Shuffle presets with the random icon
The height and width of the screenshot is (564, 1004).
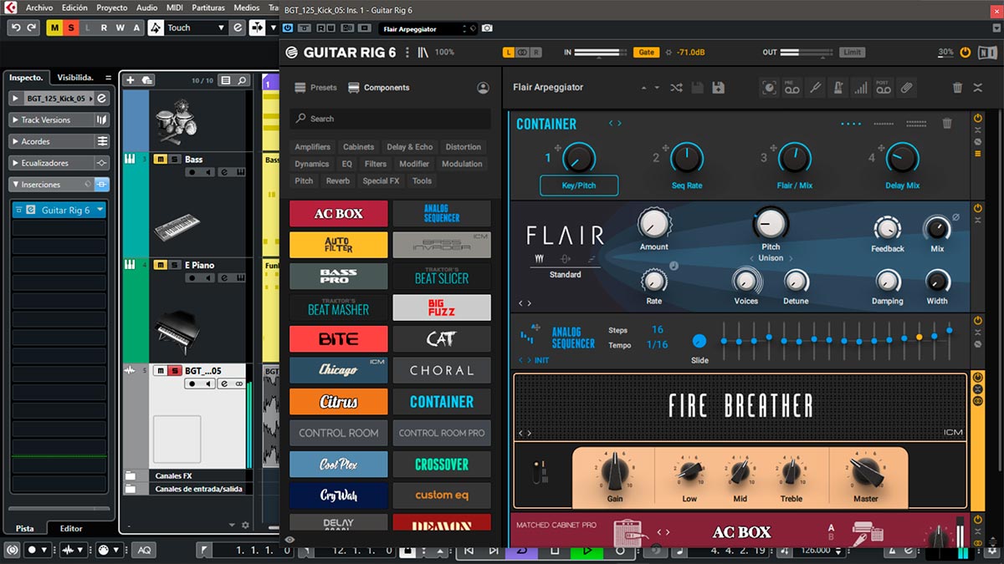[676, 87]
